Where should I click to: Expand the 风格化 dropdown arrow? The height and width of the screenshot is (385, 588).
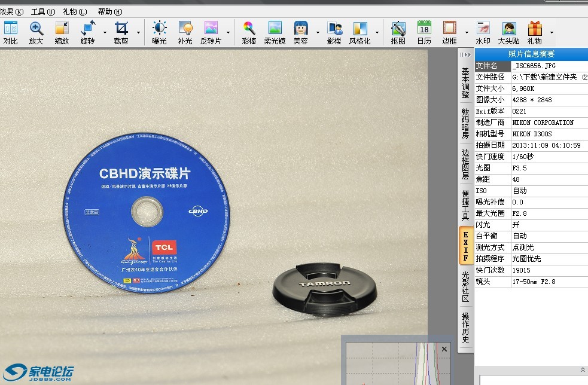(377, 33)
